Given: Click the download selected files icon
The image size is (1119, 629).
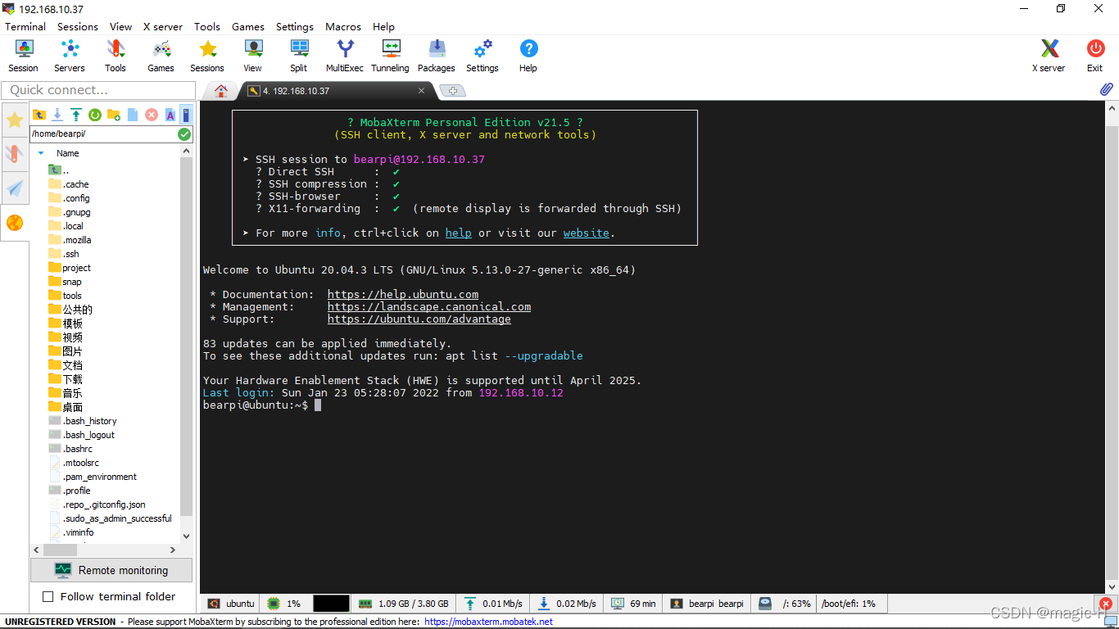Looking at the screenshot, I should tap(57, 115).
